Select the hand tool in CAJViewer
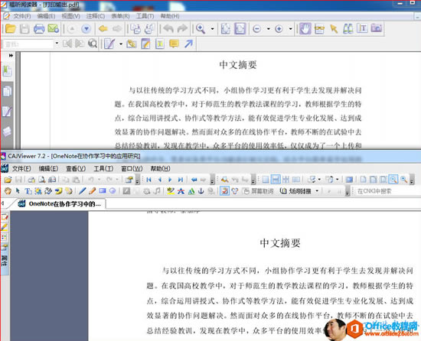Viewport: 421px width, 341px height. coord(8,191)
